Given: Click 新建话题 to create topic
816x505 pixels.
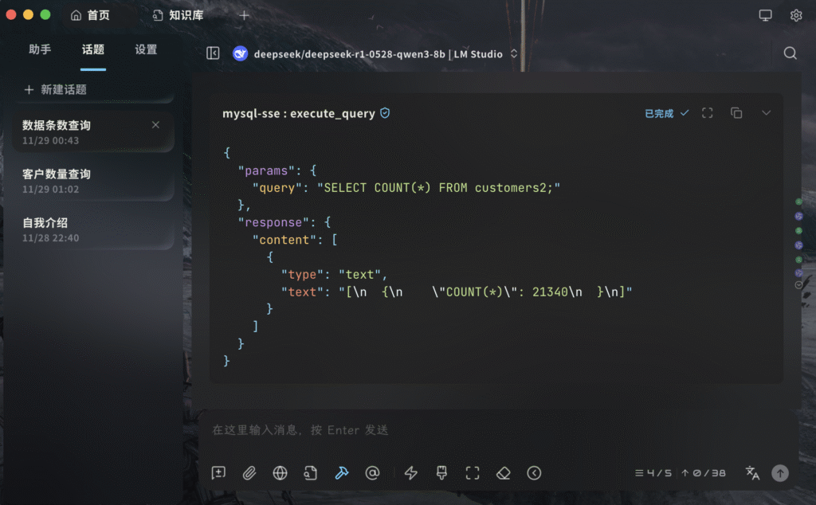Looking at the screenshot, I should coord(55,90).
